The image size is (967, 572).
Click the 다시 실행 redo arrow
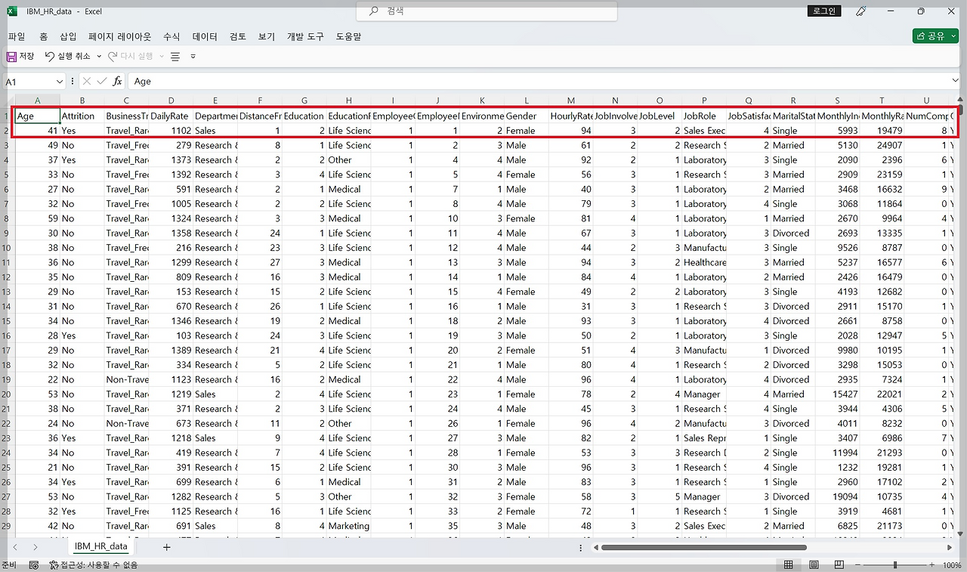coord(113,57)
